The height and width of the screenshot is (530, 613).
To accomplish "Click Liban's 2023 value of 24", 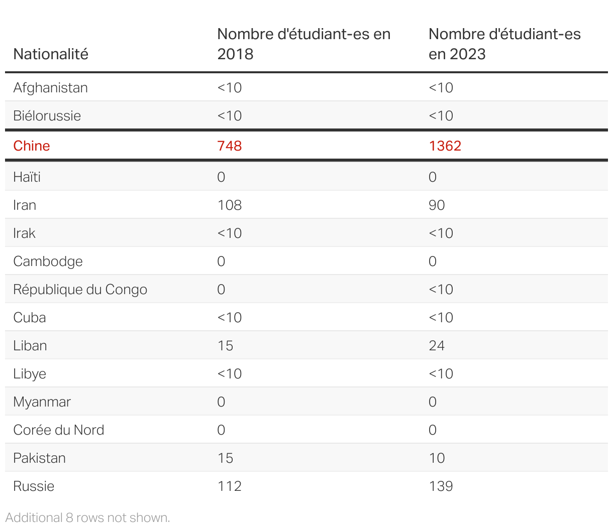I will pos(437,345).
